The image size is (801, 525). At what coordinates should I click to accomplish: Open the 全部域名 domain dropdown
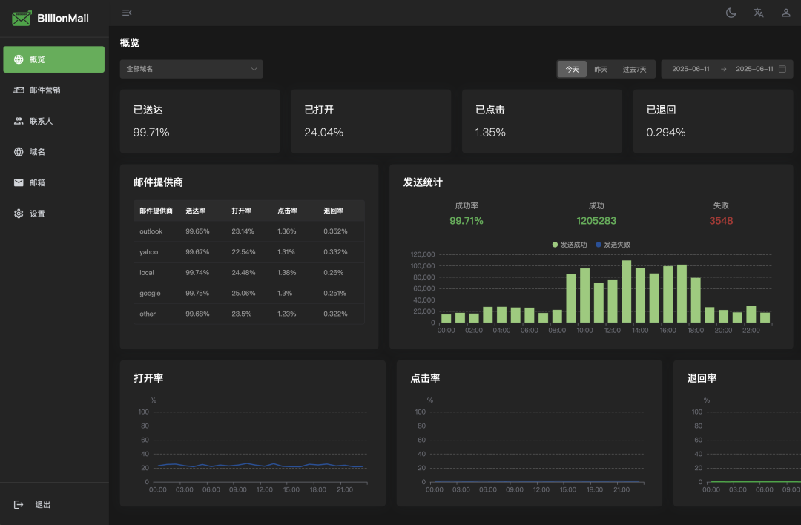point(191,69)
